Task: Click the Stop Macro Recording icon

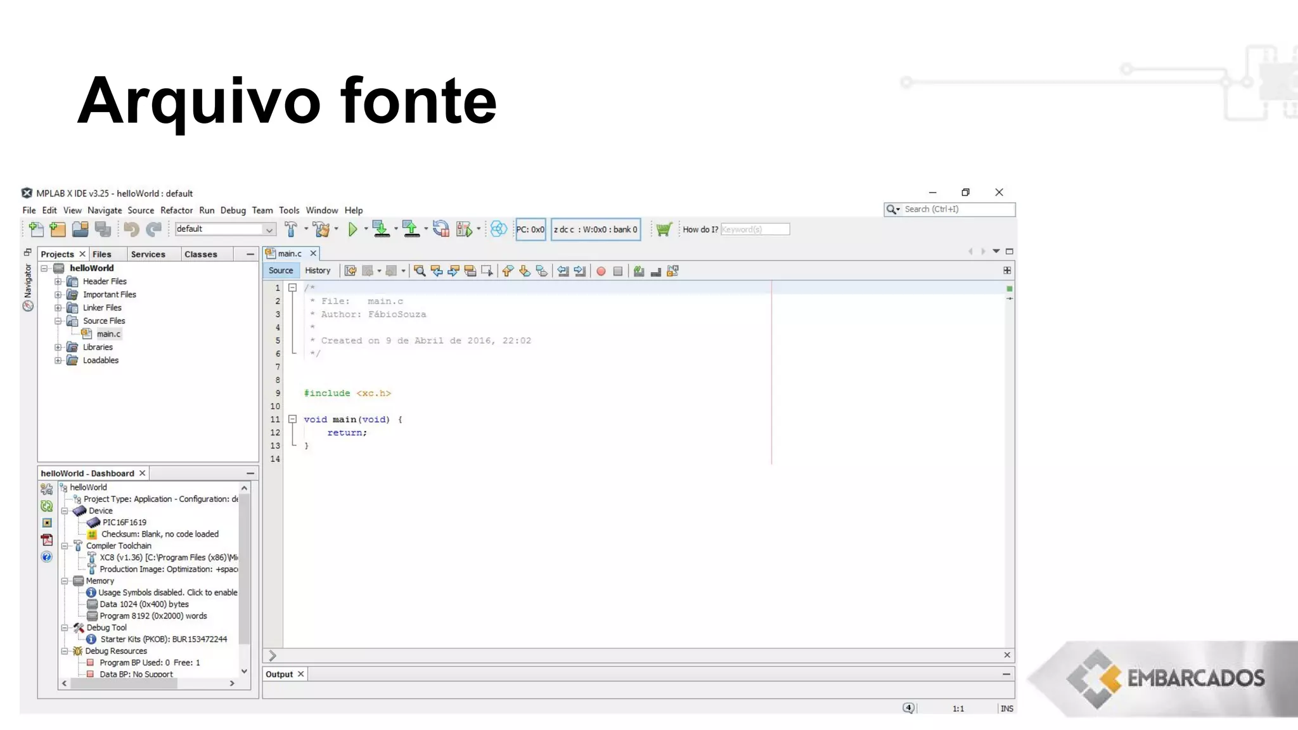Action: (618, 271)
